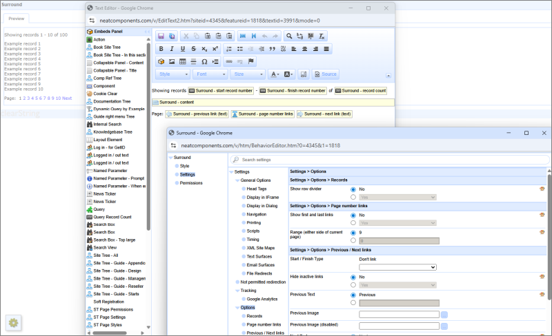
Task: Open the text color picker
Action: click(274, 74)
